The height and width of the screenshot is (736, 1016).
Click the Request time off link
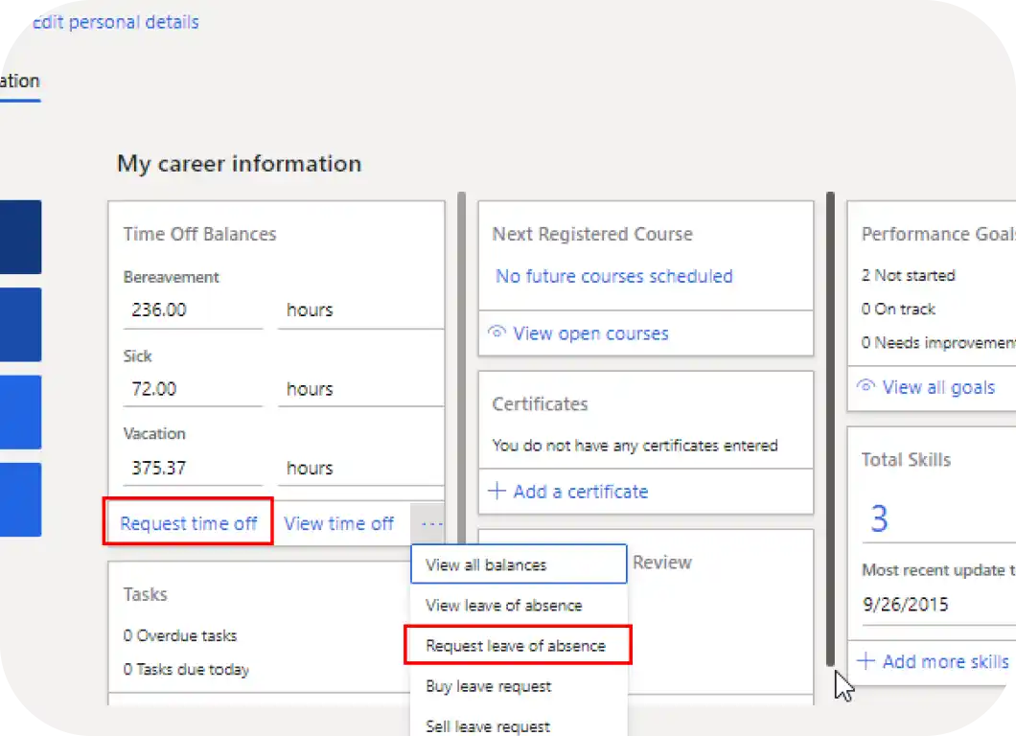[188, 523]
